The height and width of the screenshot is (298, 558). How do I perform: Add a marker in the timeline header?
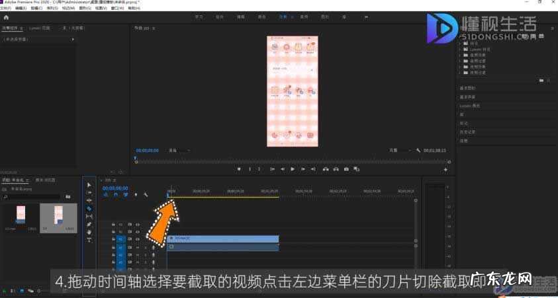(136, 195)
